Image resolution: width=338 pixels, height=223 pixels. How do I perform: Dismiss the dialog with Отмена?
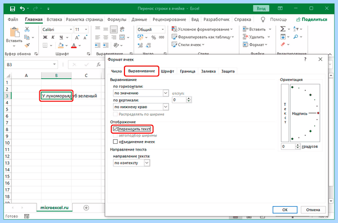tap(313, 210)
